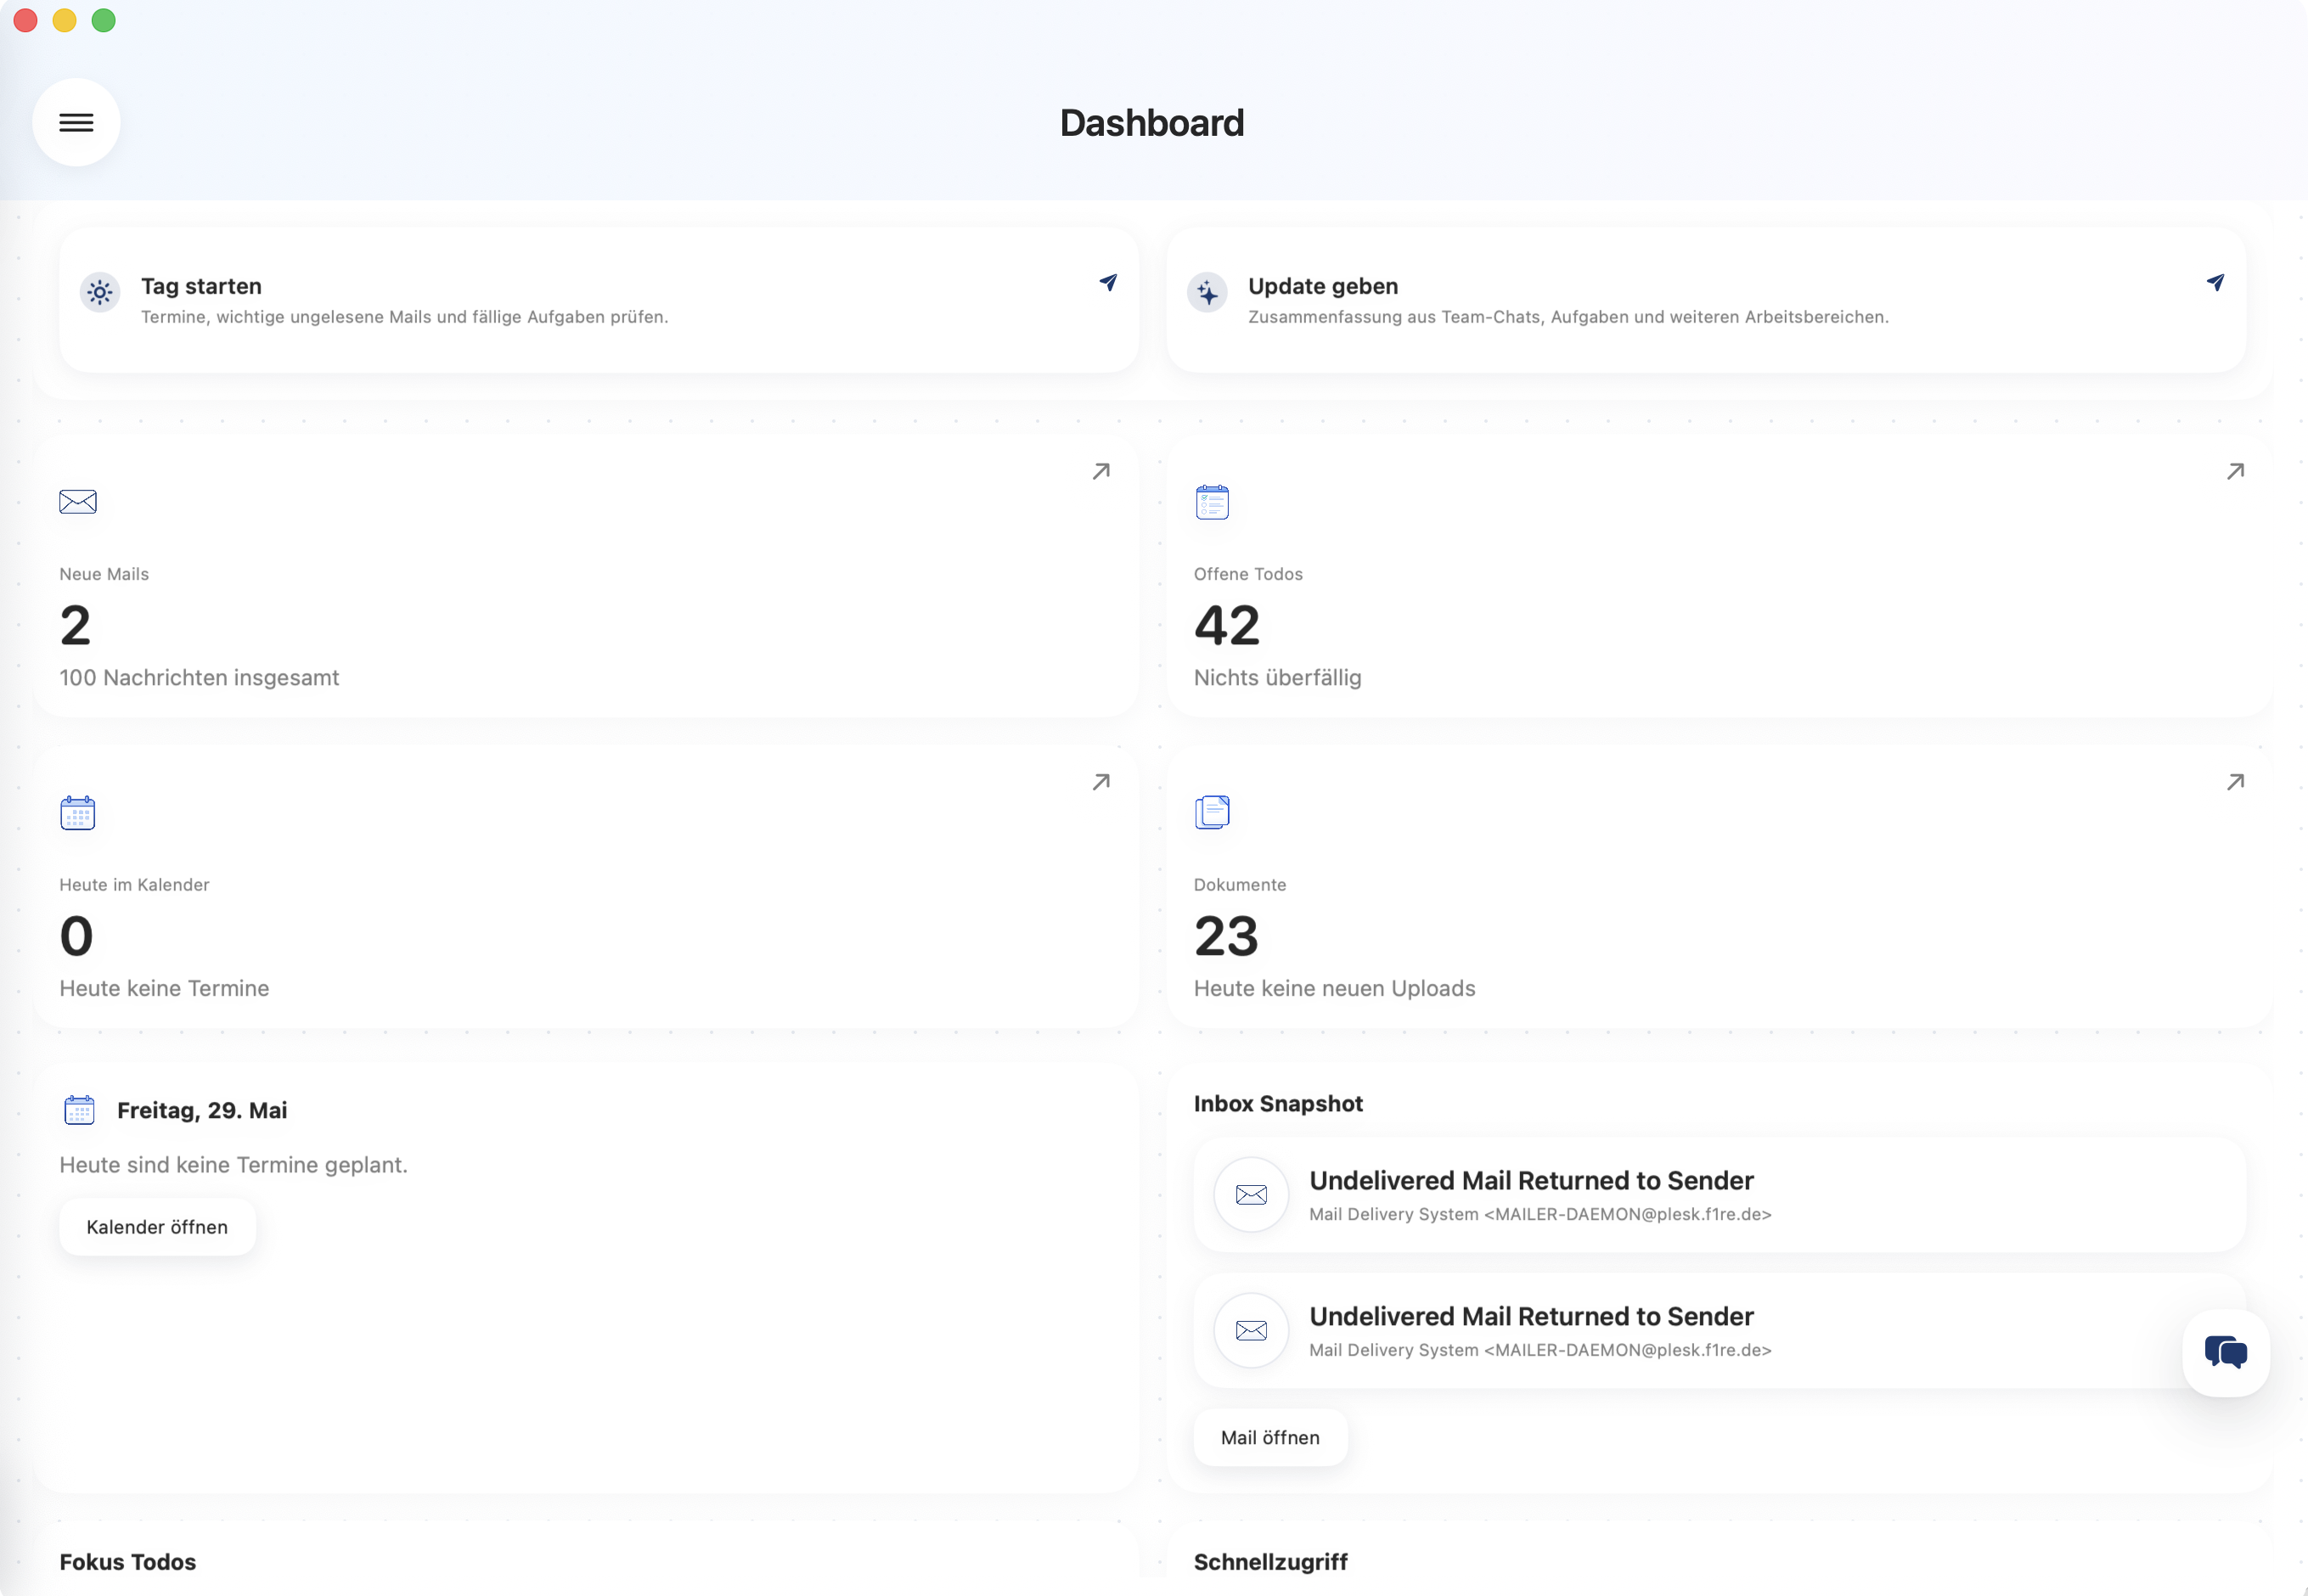Open the floating chat bubble button
This screenshot has height=1596, width=2308.
click(2226, 1353)
